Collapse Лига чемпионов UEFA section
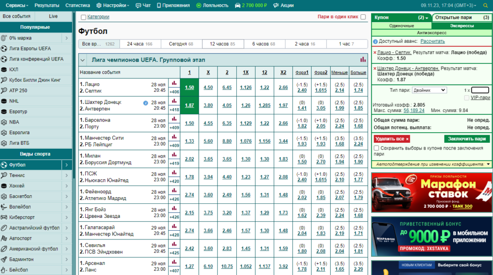This screenshot has width=493, height=275. click(82, 60)
